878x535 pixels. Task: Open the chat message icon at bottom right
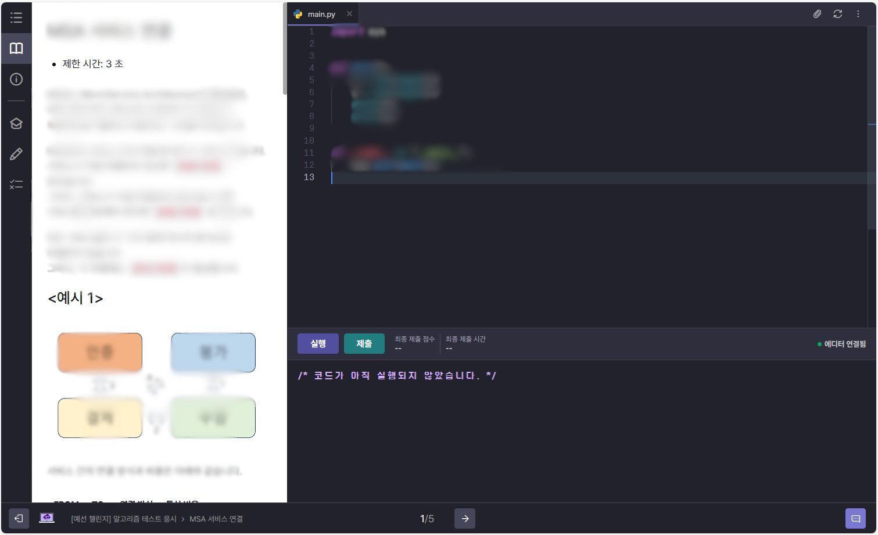(855, 518)
